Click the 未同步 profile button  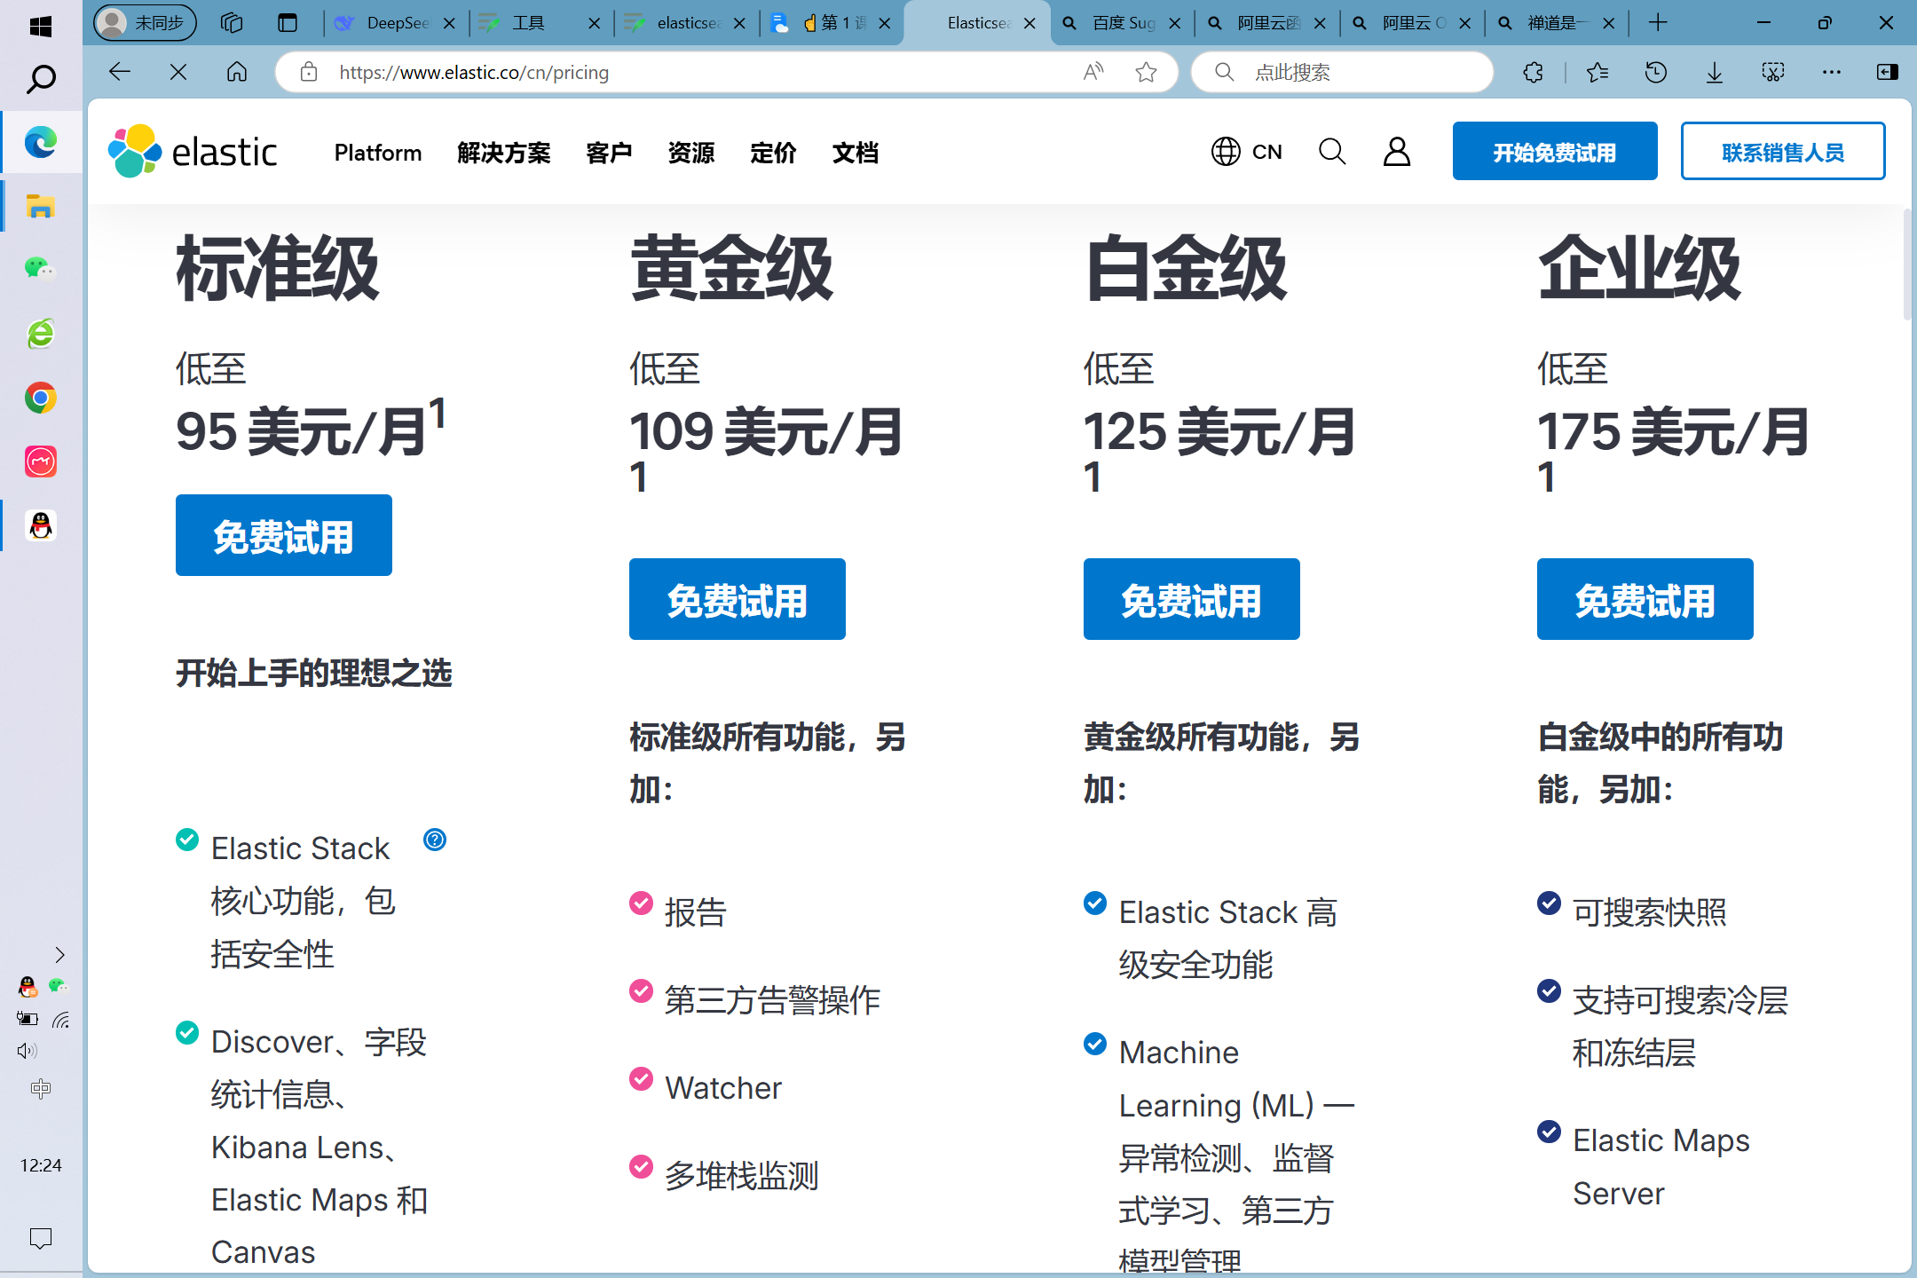pyautogui.click(x=146, y=23)
